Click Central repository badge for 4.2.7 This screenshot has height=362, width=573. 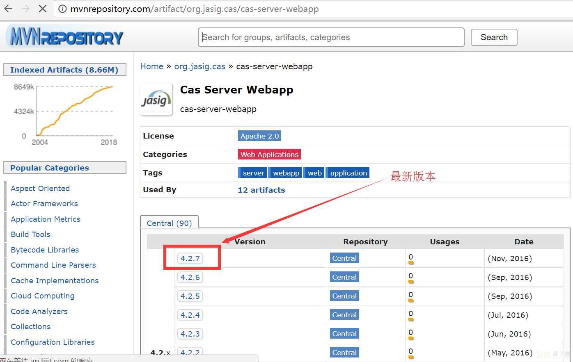click(x=344, y=258)
